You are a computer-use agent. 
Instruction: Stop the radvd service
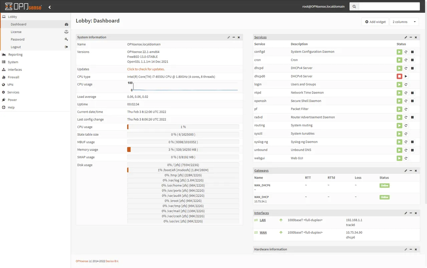[412, 117]
